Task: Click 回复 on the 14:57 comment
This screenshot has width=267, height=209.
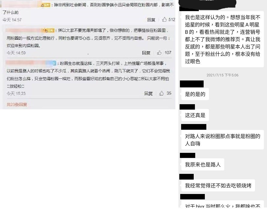Action: [x=151, y=20]
